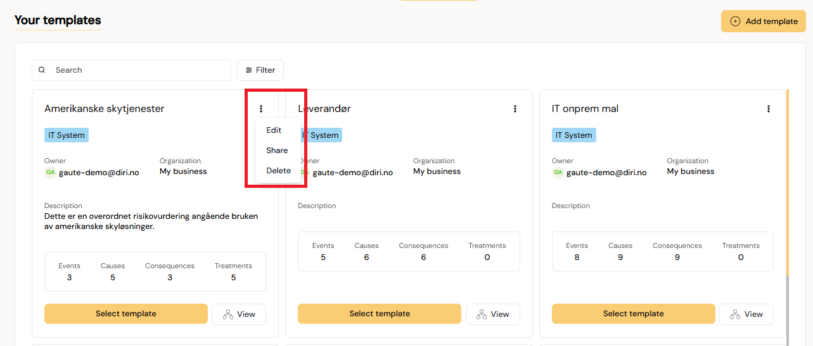
Task: Click the Add template button
Action: pyautogui.click(x=763, y=21)
